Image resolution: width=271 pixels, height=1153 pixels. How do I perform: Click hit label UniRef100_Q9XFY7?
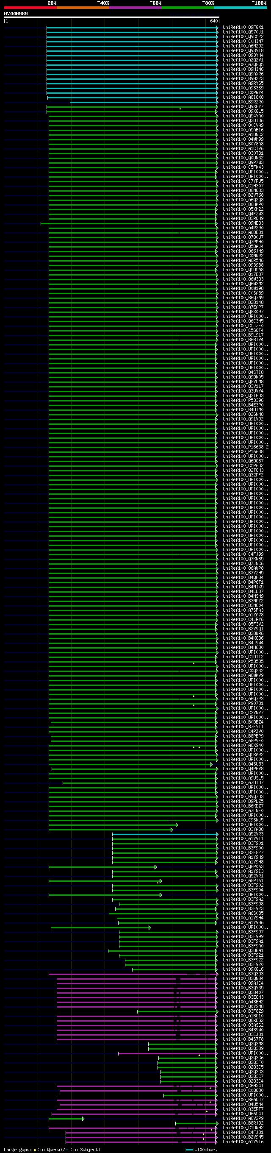point(243,106)
